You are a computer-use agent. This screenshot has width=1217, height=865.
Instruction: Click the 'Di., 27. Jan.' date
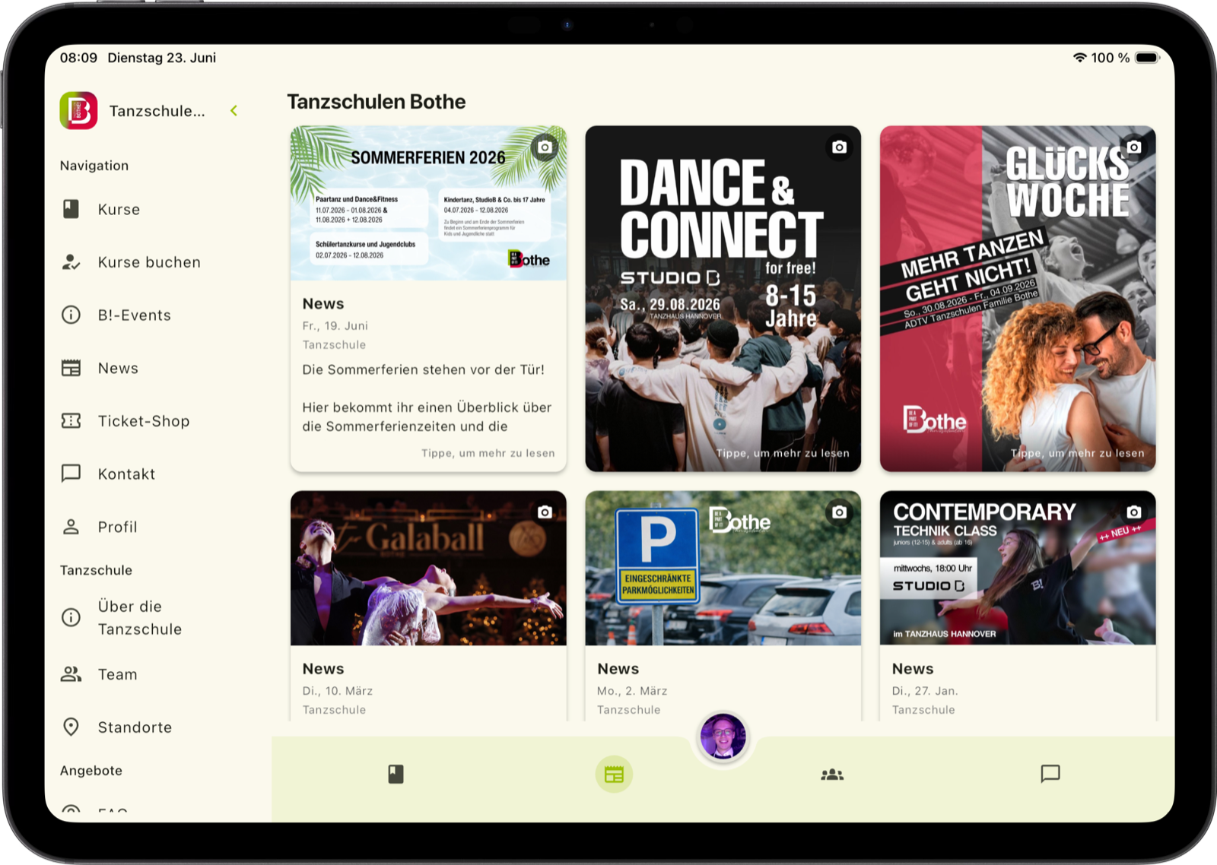tap(925, 691)
